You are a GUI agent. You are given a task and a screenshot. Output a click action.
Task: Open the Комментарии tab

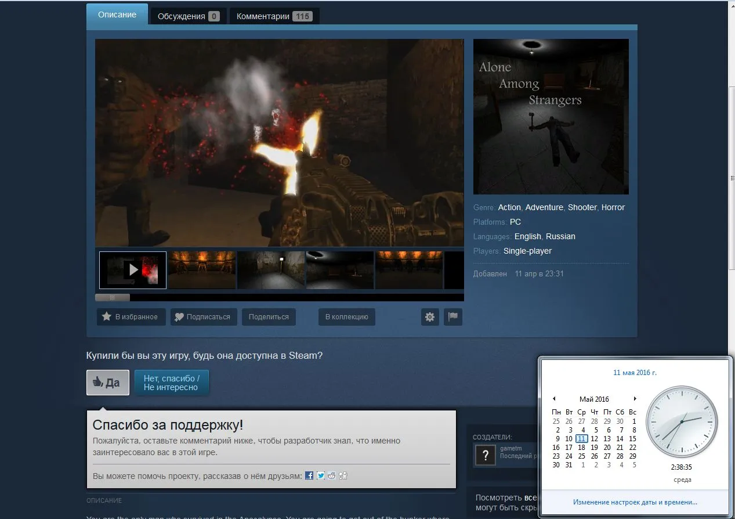[274, 16]
